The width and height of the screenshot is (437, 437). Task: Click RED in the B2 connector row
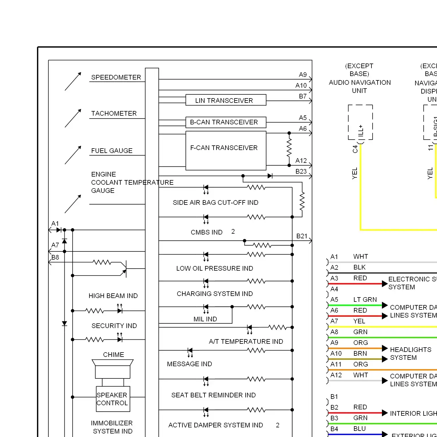(x=360, y=407)
